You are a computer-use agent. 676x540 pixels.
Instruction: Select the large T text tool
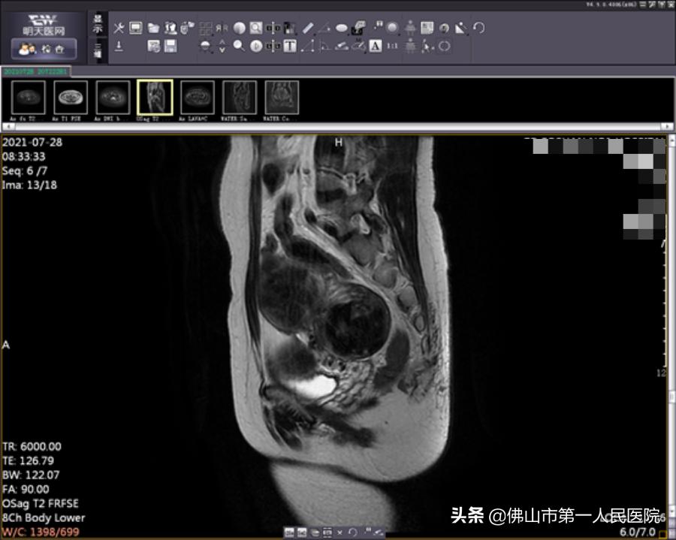(290, 46)
